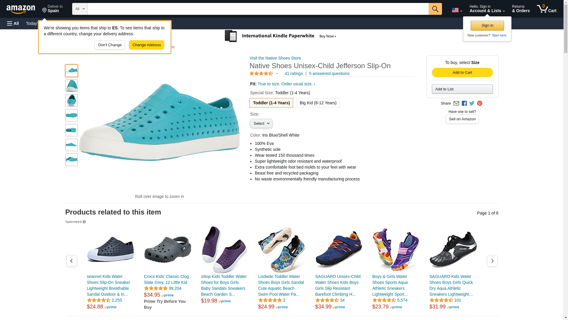Image resolution: width=568 pixels, height=320 pixels.
Task: Share product on Facebook
Action: [x=464, y=103]
